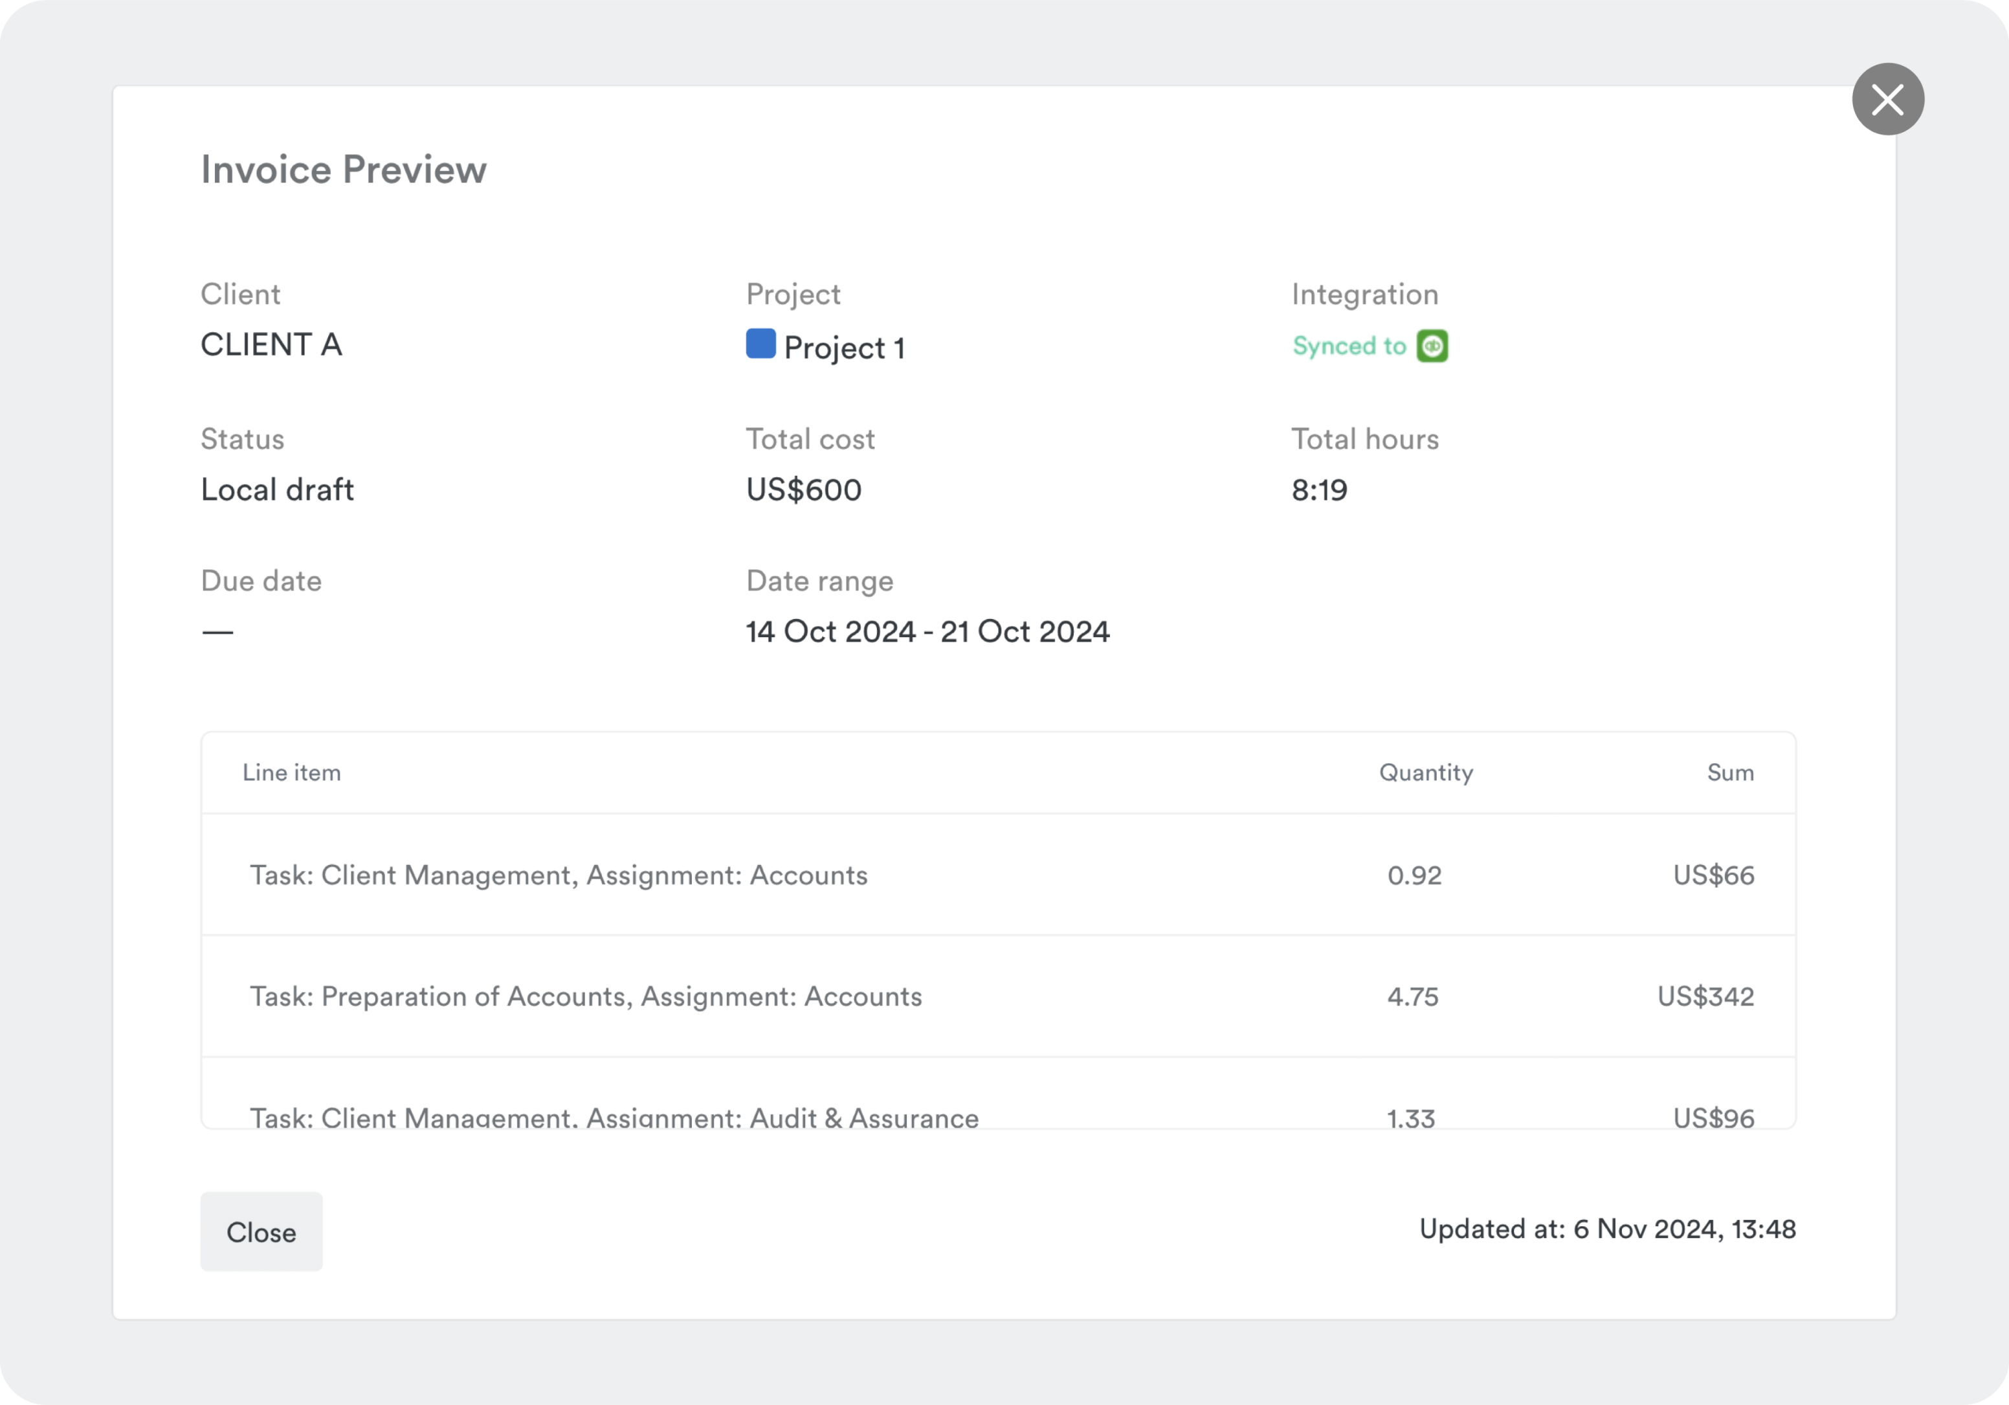Select the Audit & Assurance line item

click(614, 1116)
